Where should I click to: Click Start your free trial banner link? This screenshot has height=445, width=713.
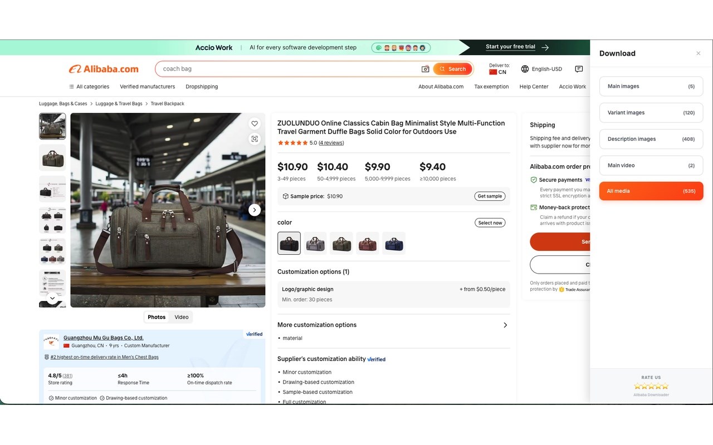coord(517,47)
